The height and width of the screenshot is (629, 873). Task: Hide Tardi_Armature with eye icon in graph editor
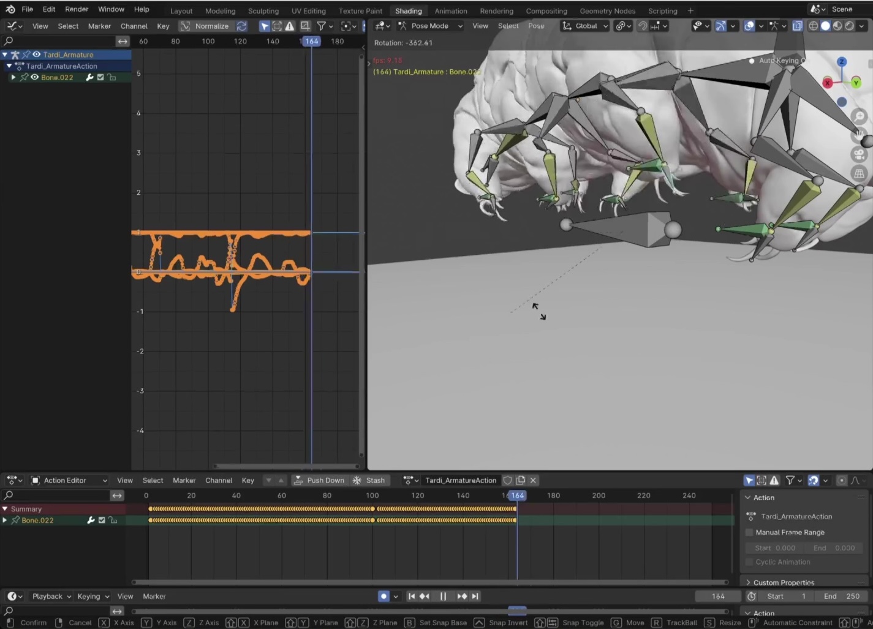(x=36, y=55)
